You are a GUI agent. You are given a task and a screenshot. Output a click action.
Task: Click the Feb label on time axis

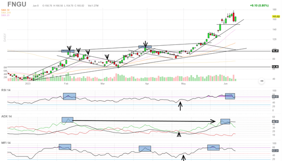point(66,84)
